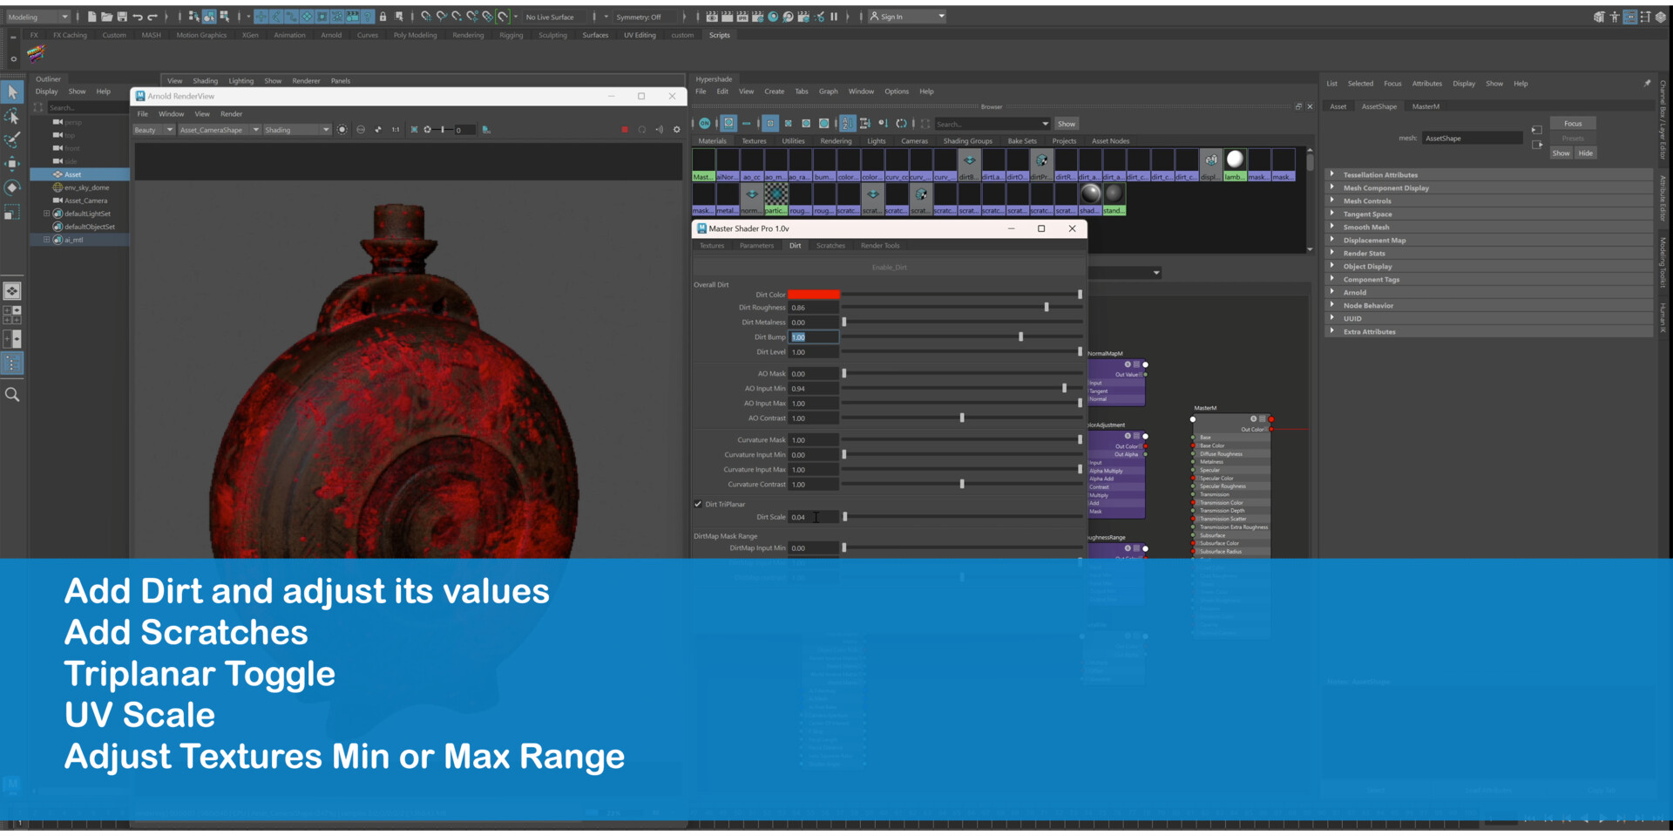Expand Displacement Map in Attribute Editor
The width and height of the screenshot is (1673, 836).
point(1375,240)
